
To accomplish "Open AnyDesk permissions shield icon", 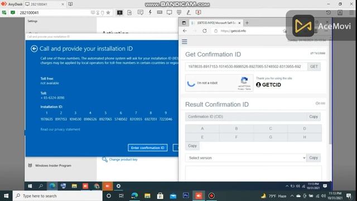I will 179,12.
